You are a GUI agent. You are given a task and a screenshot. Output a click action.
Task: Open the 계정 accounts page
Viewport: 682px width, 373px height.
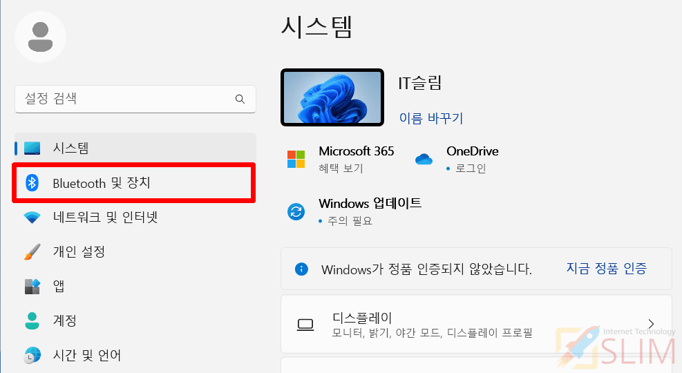coord(135,321)
